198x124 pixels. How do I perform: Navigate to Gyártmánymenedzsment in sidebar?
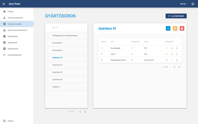(17, 30)
